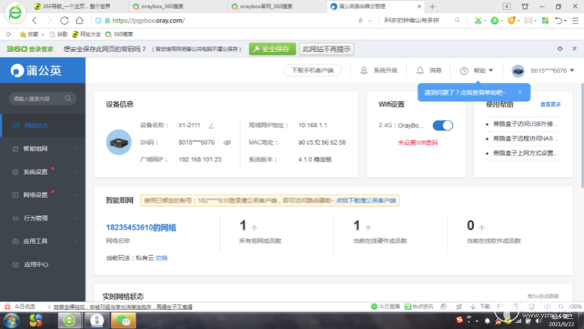
Task: Click 今日优选 in status bar
Action: [x=20, y=306]
